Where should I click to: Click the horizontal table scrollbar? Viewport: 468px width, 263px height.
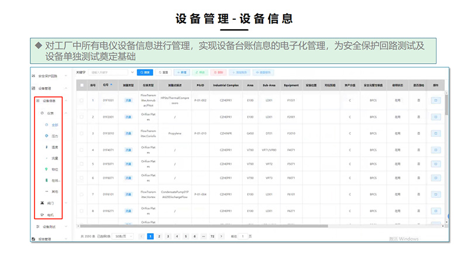pyautogui.click(x=204, y=226)
